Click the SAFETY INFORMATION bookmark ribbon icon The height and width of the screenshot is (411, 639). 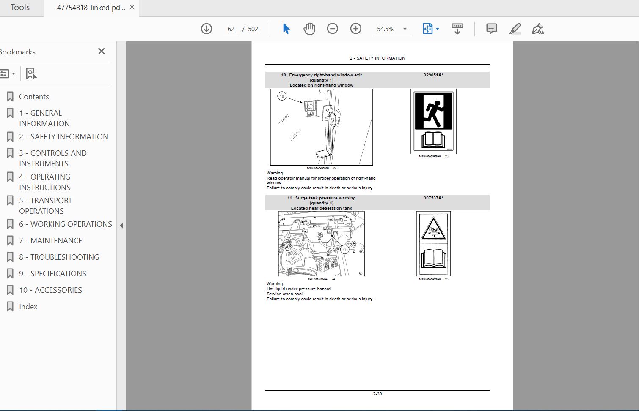point(10,137)
